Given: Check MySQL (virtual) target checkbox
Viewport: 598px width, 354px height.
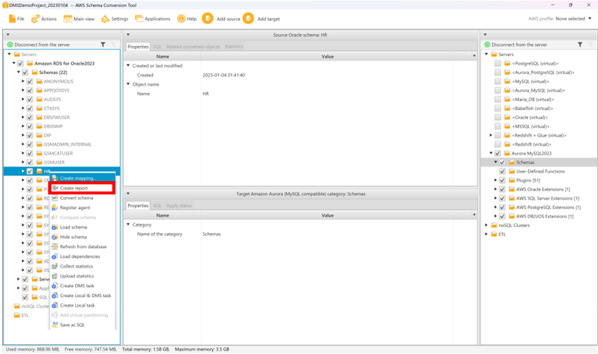Looking at the screenshot, I should click(x=497, y=82).
